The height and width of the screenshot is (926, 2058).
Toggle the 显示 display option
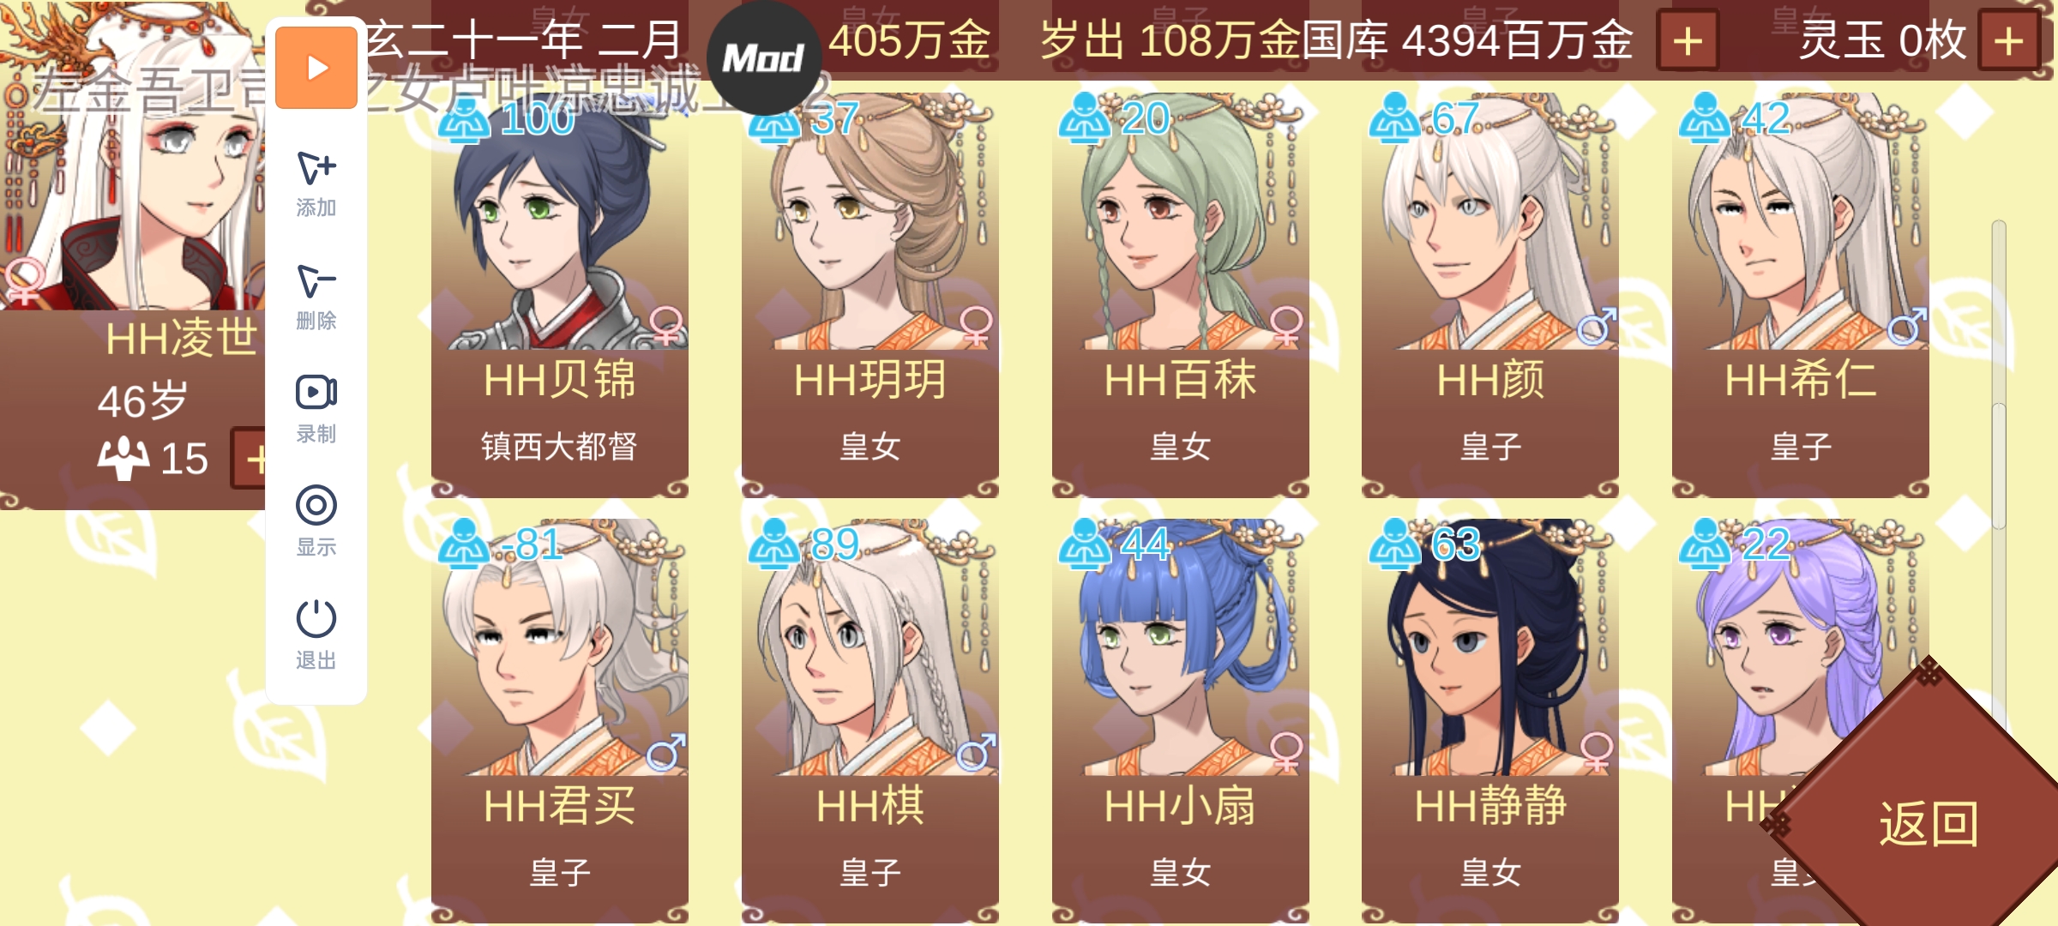316,522
